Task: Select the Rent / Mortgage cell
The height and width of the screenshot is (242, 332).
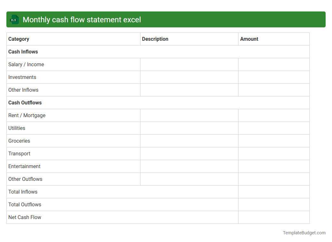Action: 27,115
